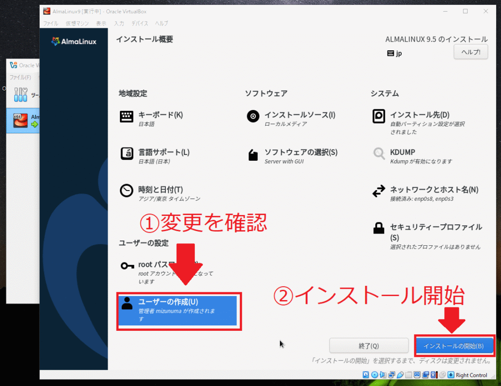Open インストール先(D) settings label
Screen dimensions: 501x386
click(419, 115)
